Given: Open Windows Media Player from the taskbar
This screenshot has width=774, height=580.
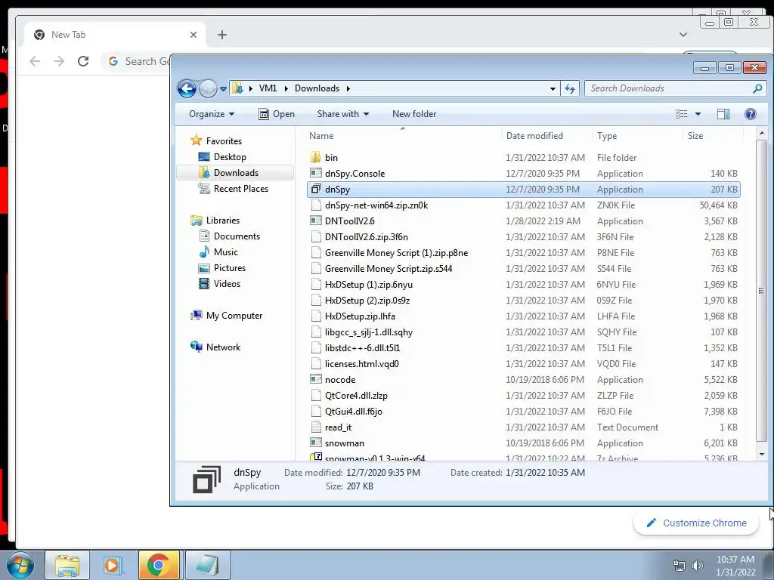Looking at the screenshot, I should click(112, 565).
